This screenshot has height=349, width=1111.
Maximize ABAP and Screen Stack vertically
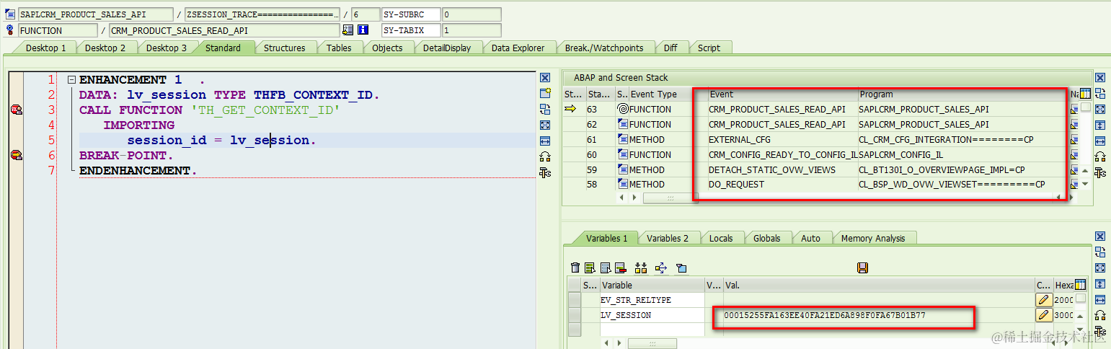tap(1100, 125)
